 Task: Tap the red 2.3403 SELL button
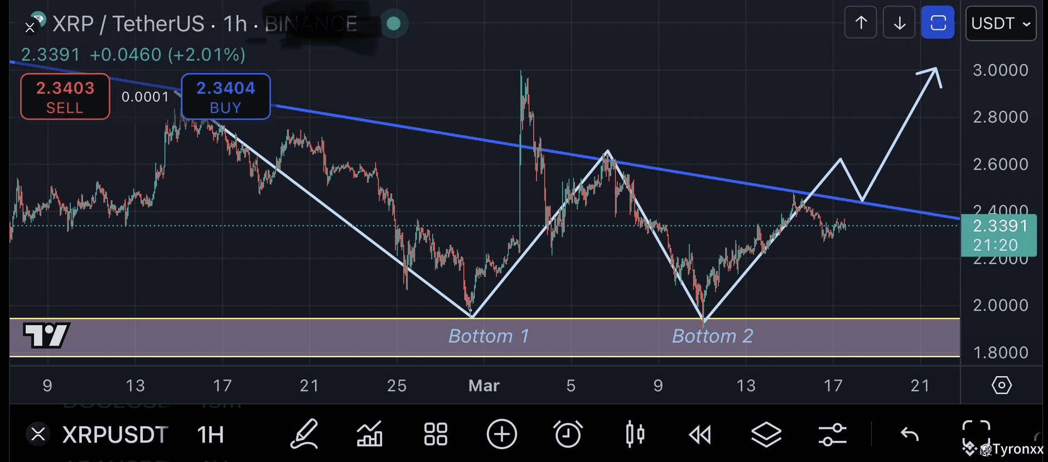click(65, 97)
